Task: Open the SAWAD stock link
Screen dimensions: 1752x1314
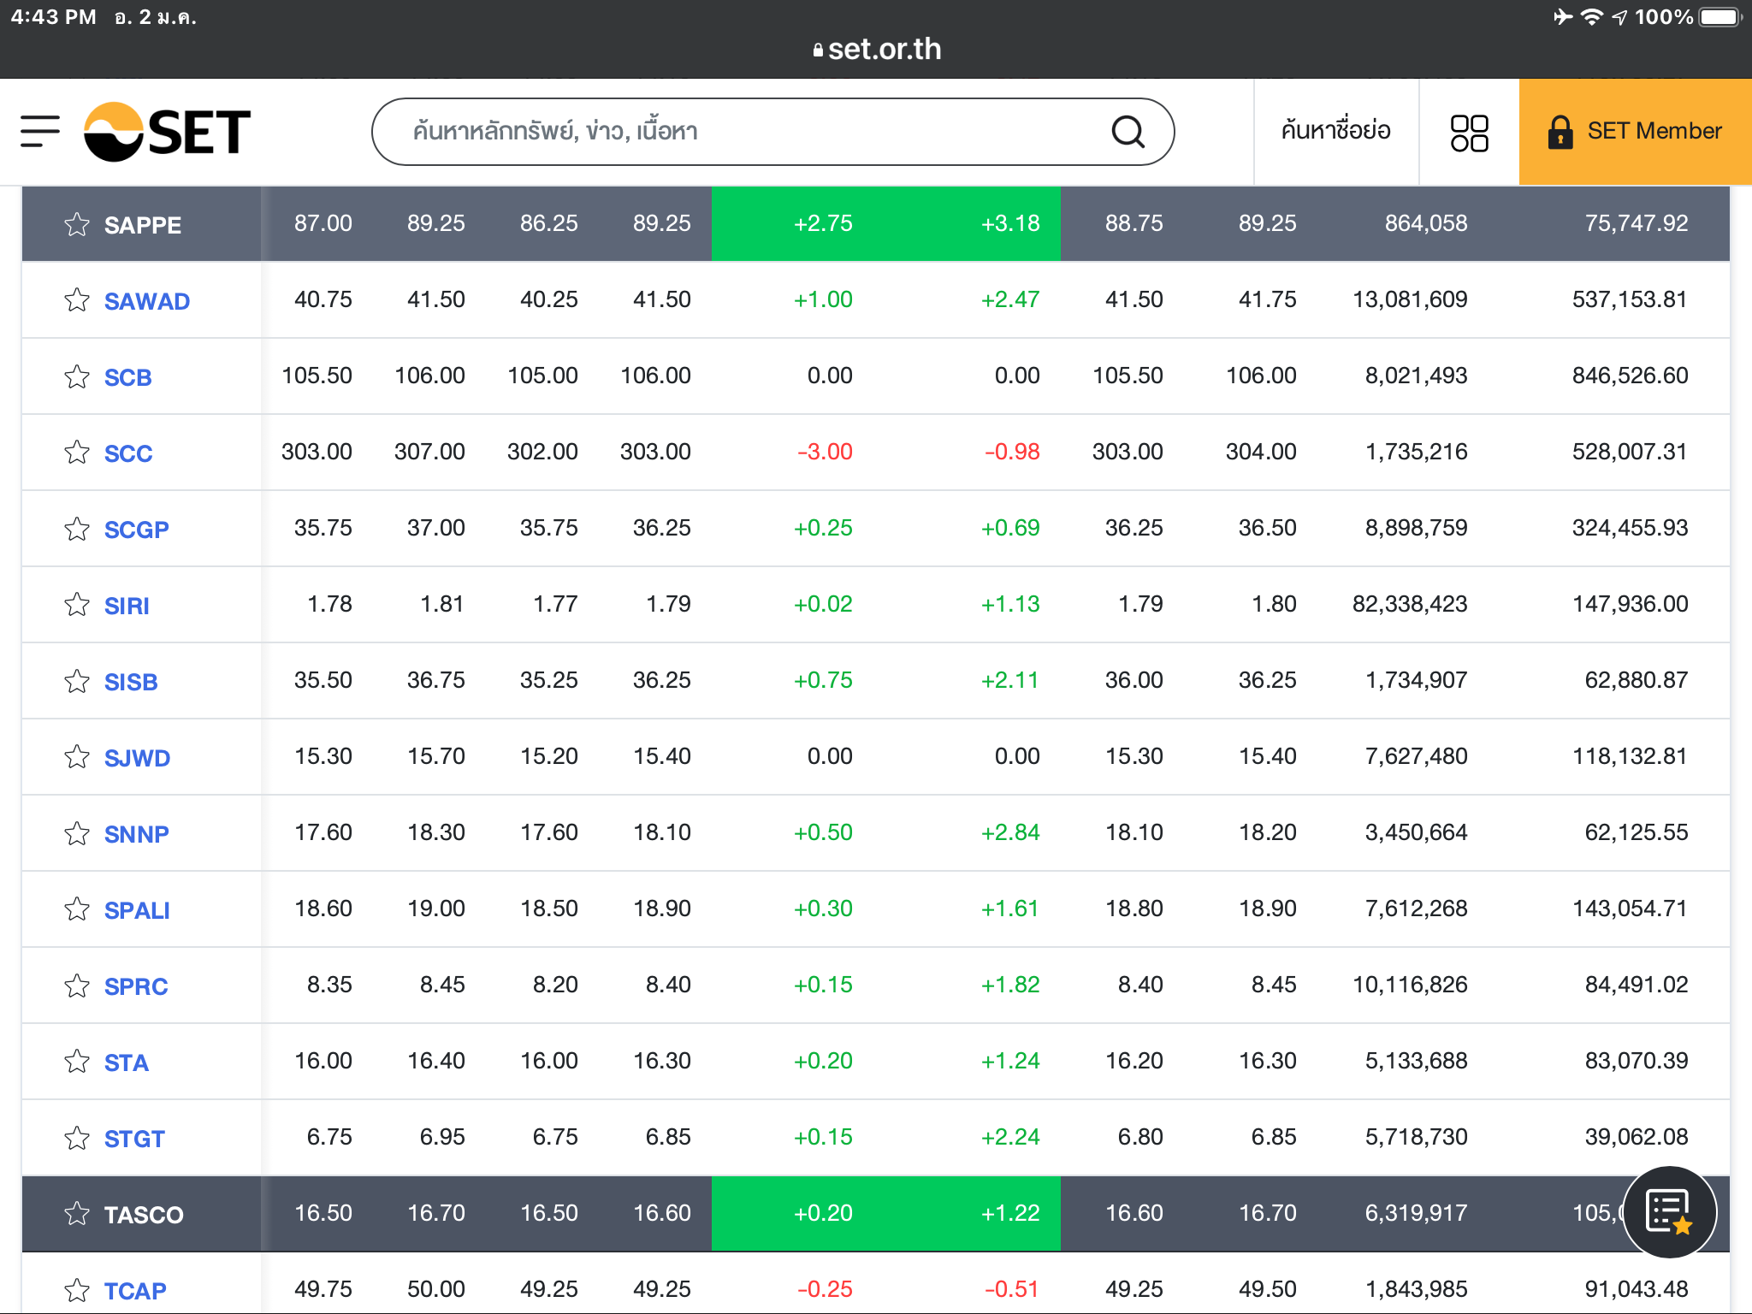Action: tap(147, 301)
